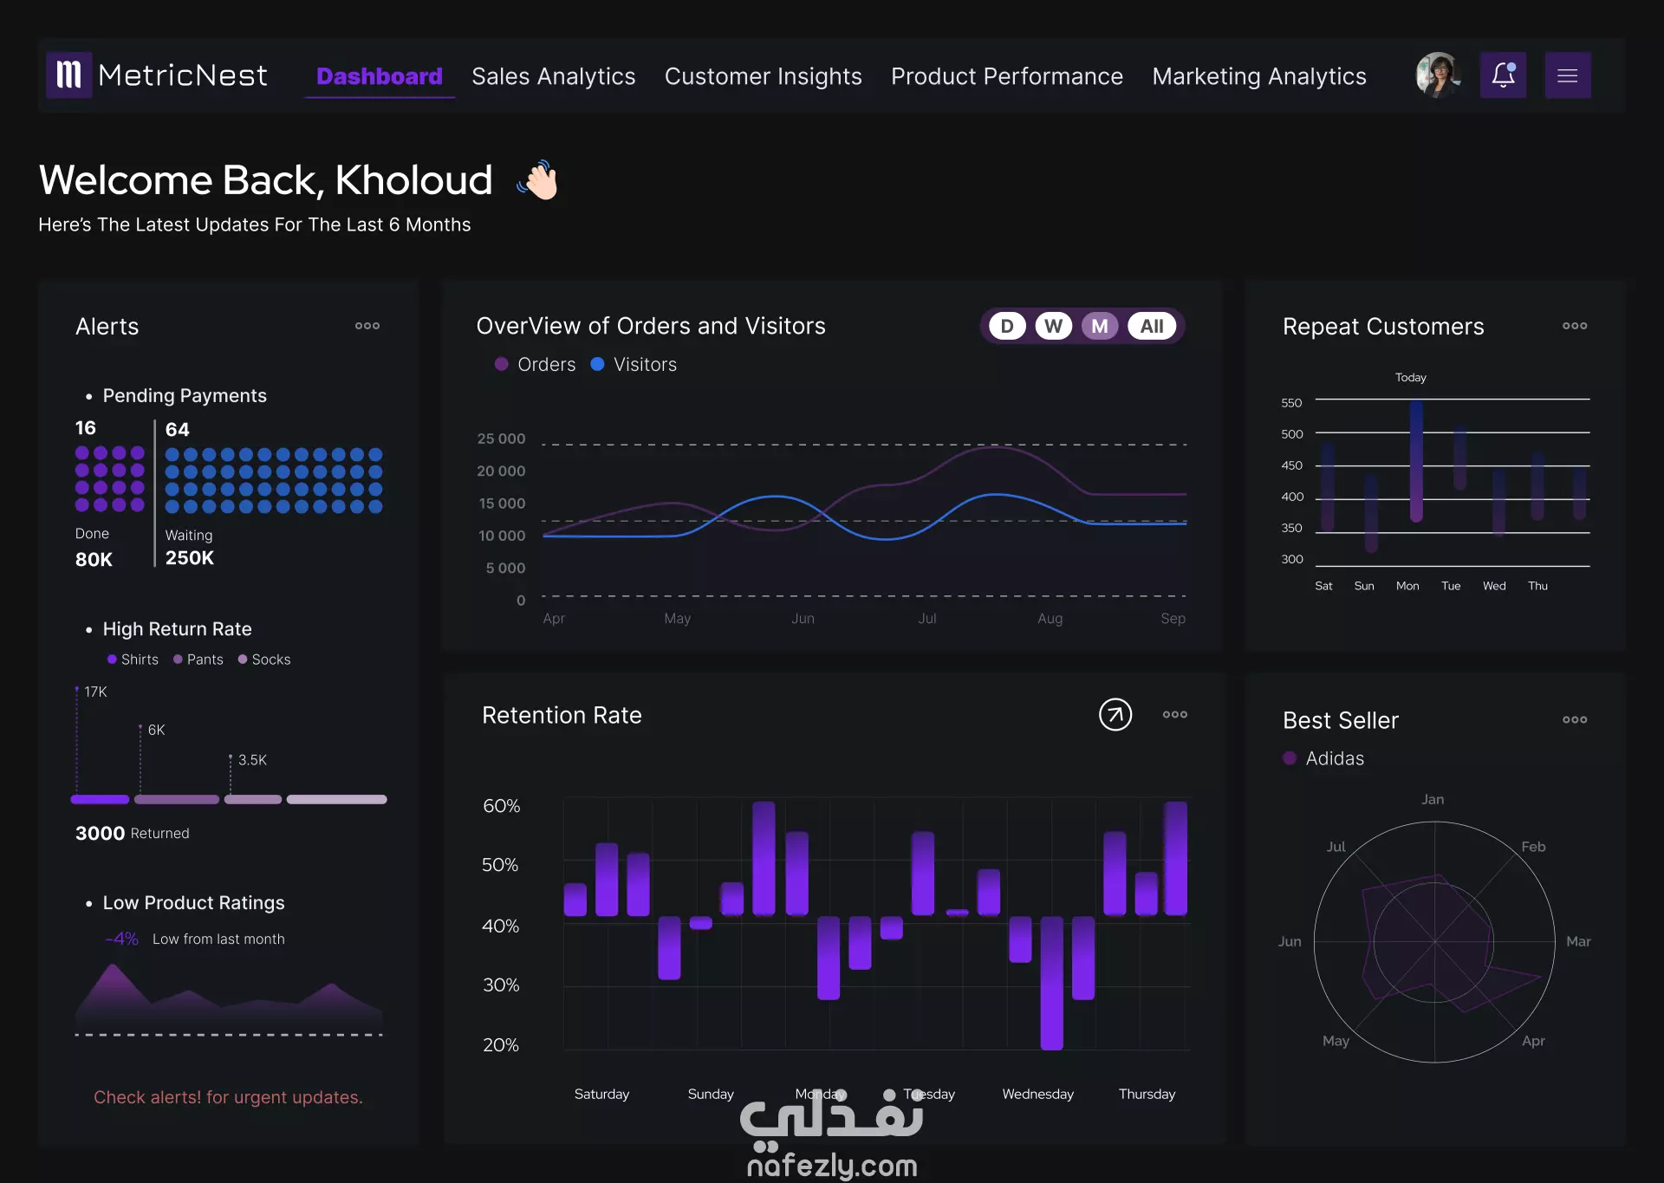Screen dimensions: 1664x1183
Task: Click the 'Today' label in Repeat Customers
Action: 1411,378
